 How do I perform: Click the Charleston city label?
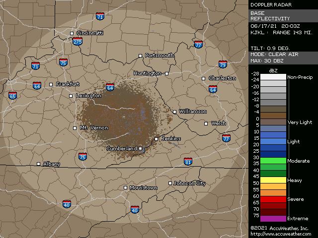(222, 78)
